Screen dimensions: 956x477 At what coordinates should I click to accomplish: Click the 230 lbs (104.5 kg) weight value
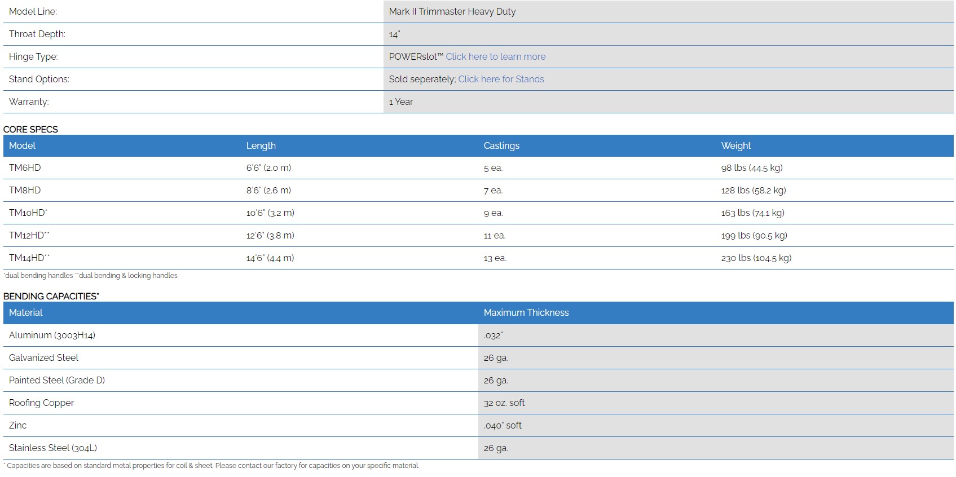pyautogui.click(x=756, y=258)
